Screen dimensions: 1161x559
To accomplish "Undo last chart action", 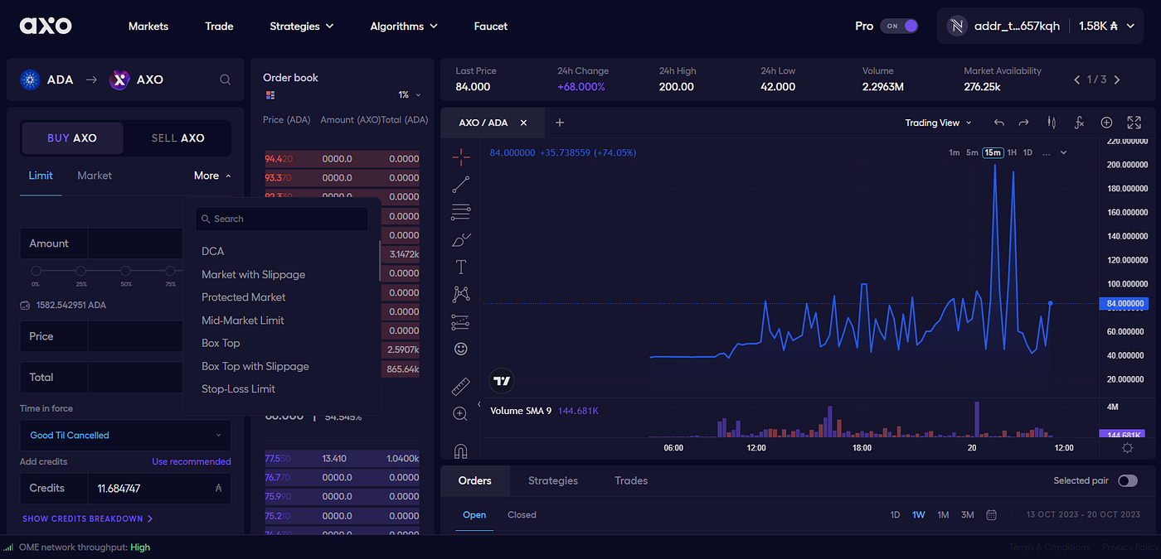I will (x=998, y=123).
